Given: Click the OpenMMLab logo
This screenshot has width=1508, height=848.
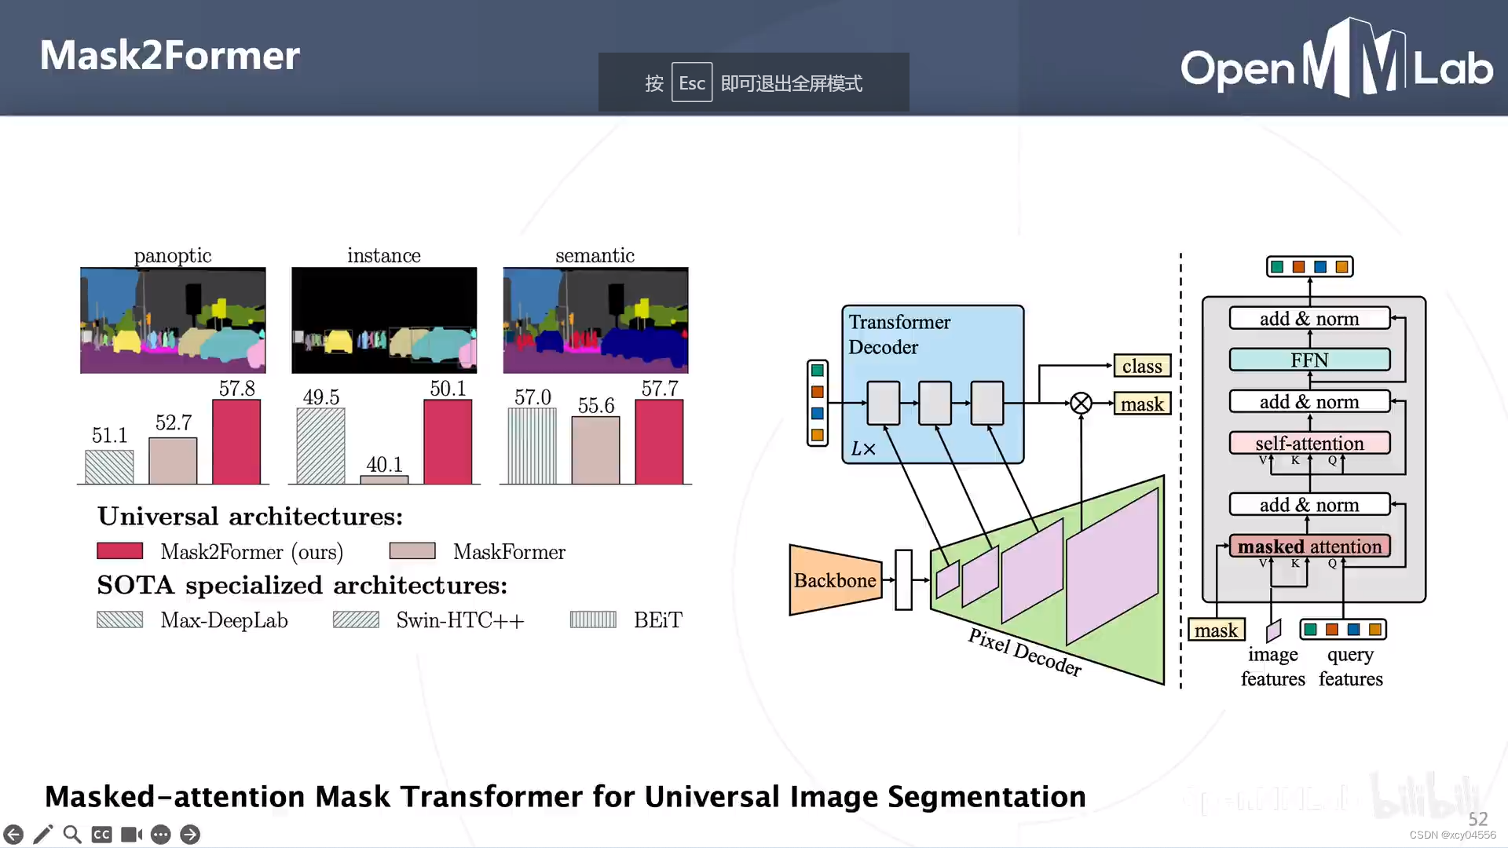Looking at the screenshot, I should click(1335, 61).
